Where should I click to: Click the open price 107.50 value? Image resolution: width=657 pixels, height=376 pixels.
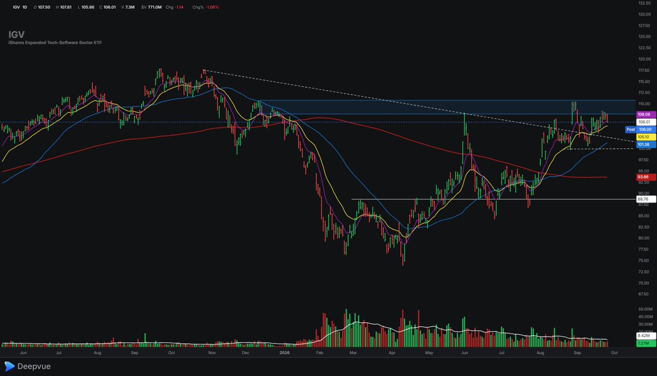pyautogui.click(x=45, y=7)
